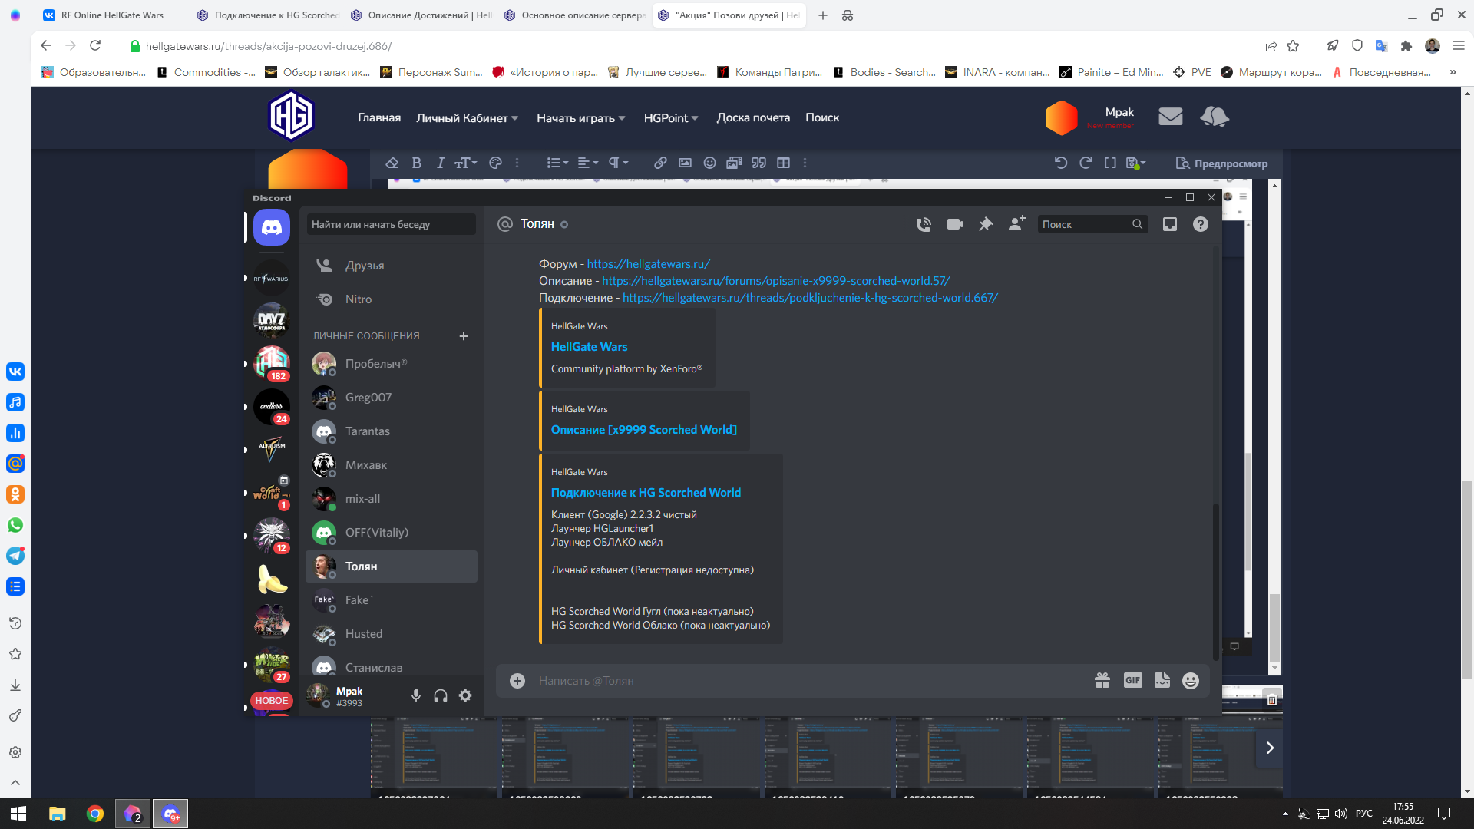Toggle BB code mode in the editor
The image size is (1474, 829).
[x=1110, y=163]
